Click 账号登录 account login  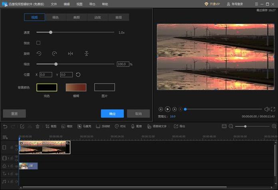[235, 4]
